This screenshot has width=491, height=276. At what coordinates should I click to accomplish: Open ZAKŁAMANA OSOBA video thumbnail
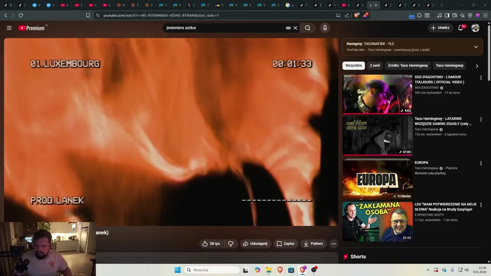(377, 221)
